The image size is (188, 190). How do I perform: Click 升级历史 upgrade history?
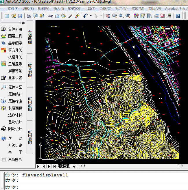(15, 145)
